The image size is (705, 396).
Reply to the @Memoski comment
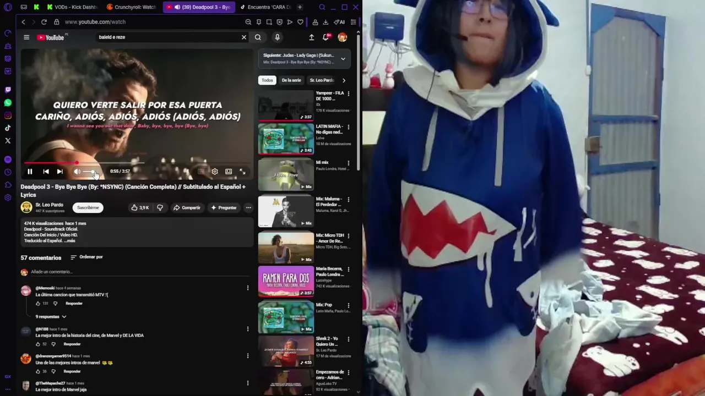coord(74,304)
